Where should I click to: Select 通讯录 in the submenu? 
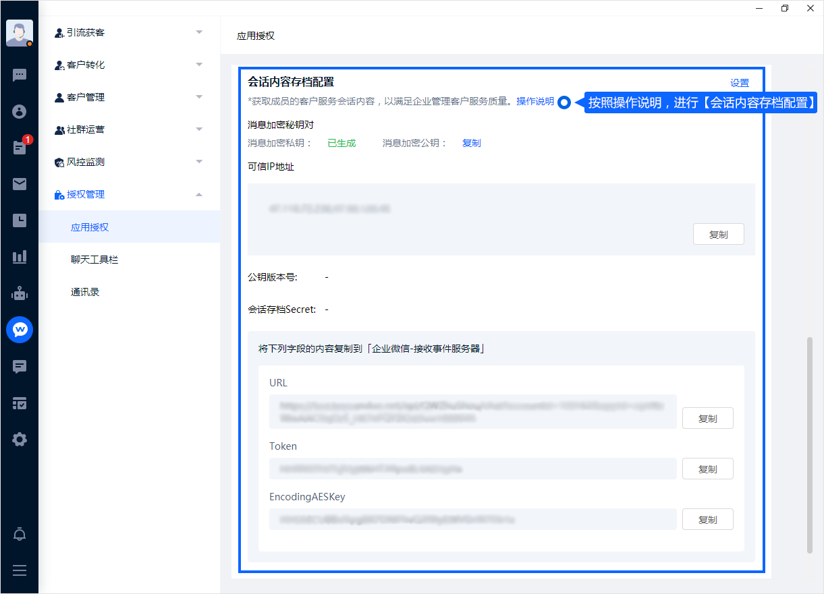tap(85, 292)
